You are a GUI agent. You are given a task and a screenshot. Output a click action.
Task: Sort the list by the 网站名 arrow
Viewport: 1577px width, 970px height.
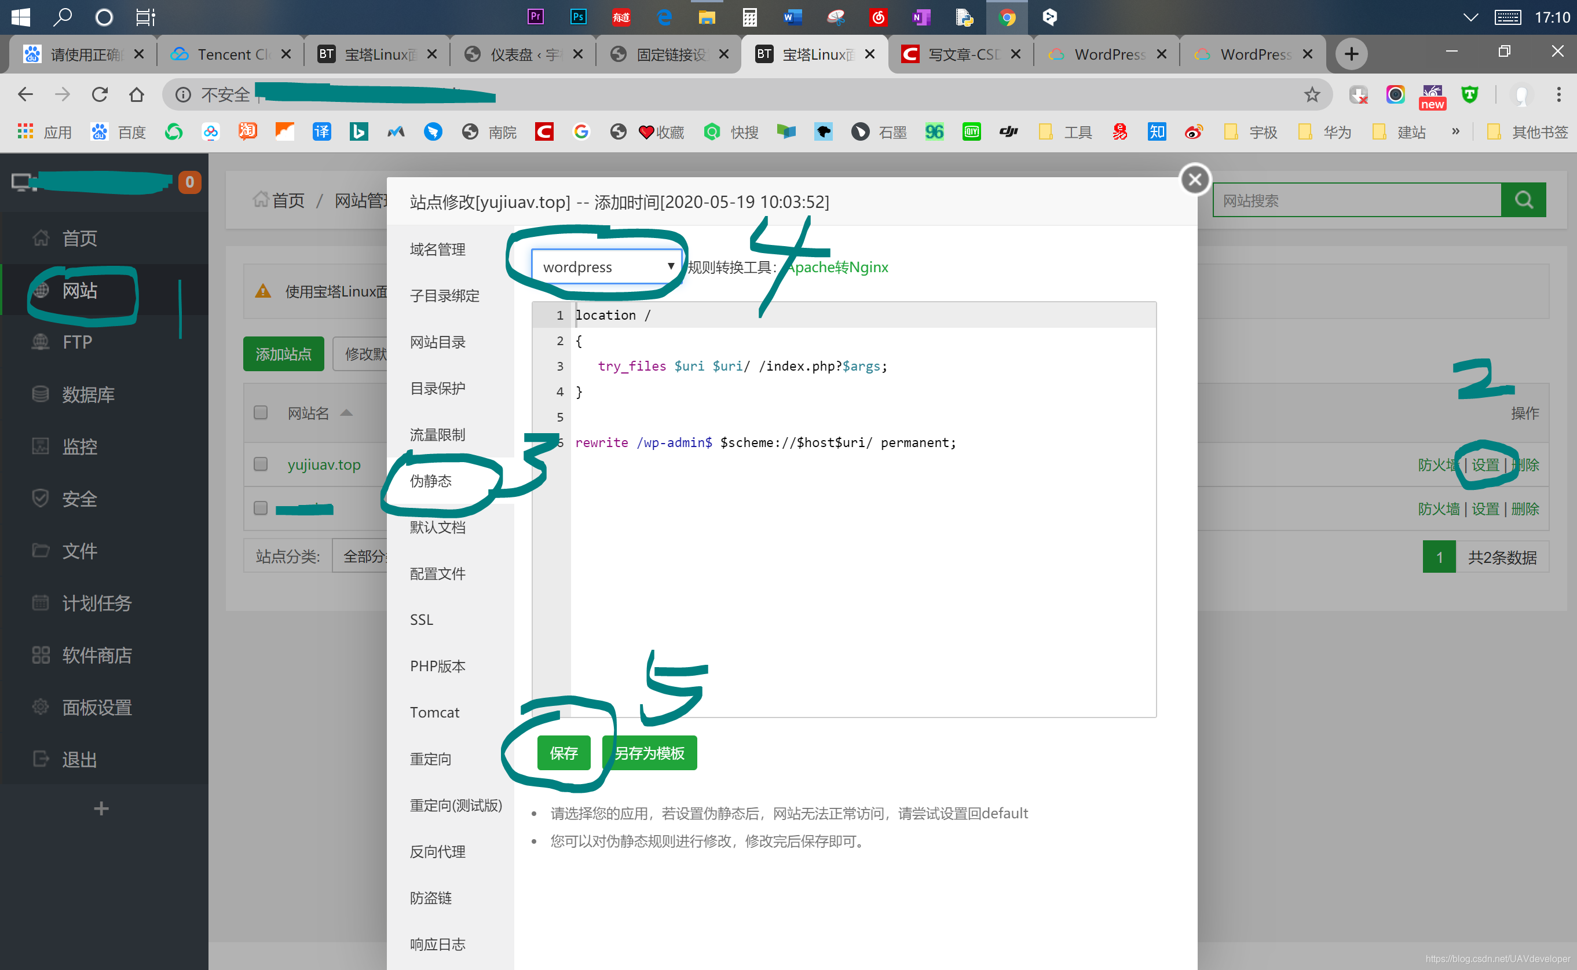click(x=346, y=412)
